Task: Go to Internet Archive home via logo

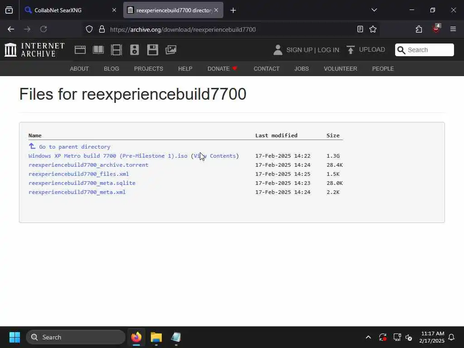Action: pyautogui.click(x=34, y=50)
